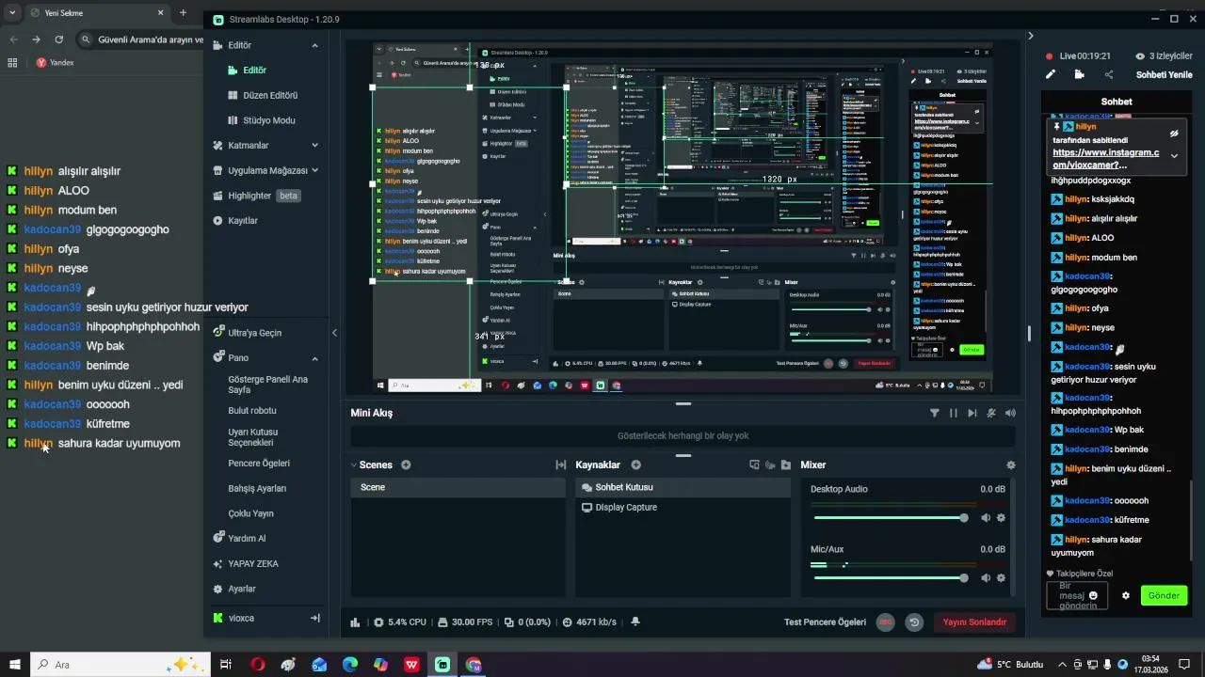The width and height of the screenshot is (1205, 677).
Task: Add a new source to Kaynaklar
Action: [x=635, y=464]
